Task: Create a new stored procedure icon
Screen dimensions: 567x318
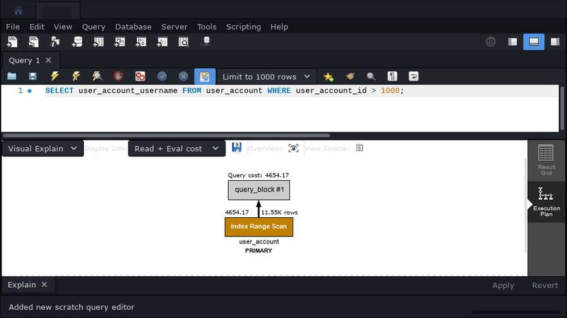Action: [x=141, y=42]
